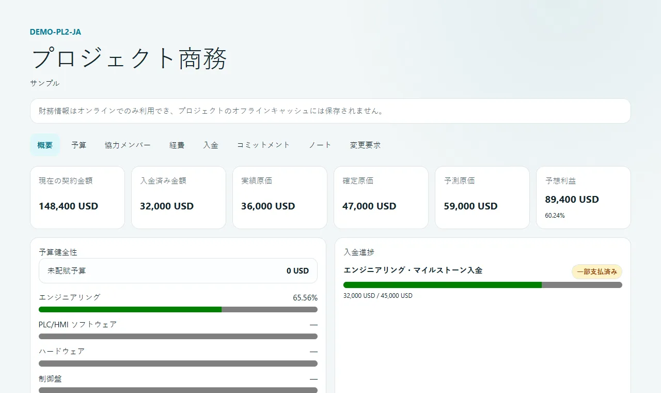Click the 0 USD unallocated value

(298, 271)
